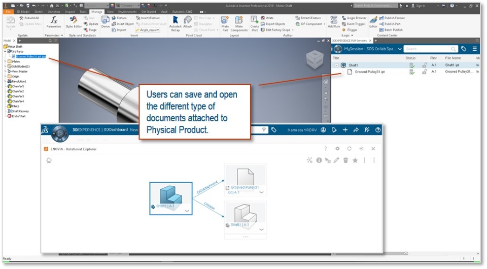Click the Make Components tool
487x269 pixels.
click(239, 24)
